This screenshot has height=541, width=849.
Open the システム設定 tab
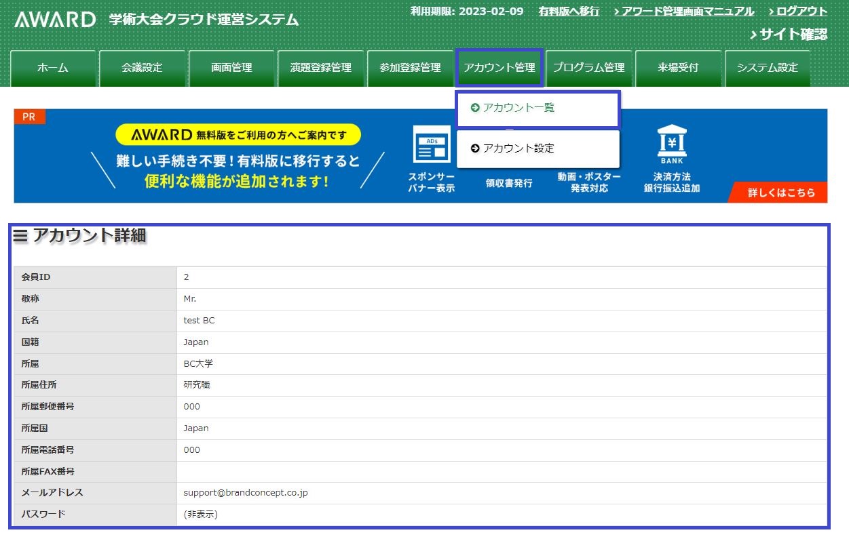[x=768, y=68]
